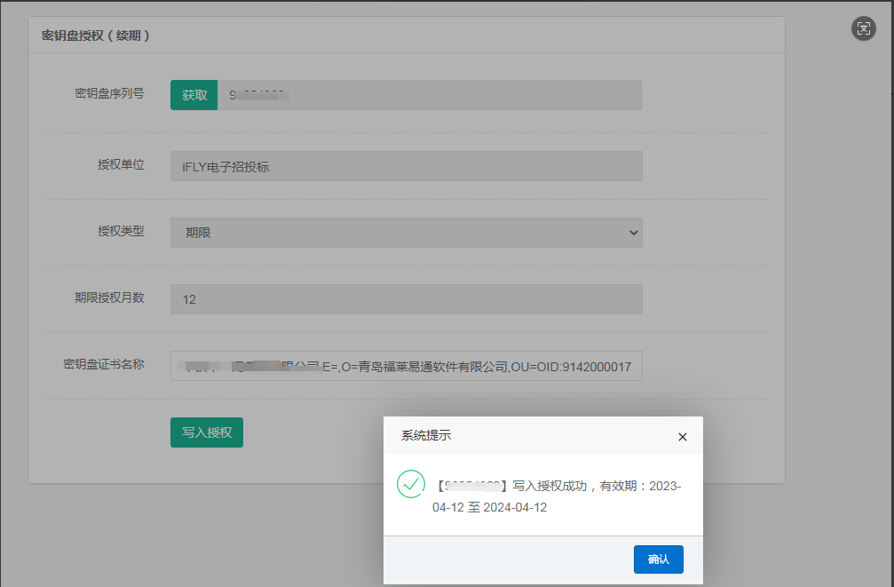This screenshot has width=894, height=587.
Task: Click the 密钥盘证书名称 label
Action: [x=104, y=364]
